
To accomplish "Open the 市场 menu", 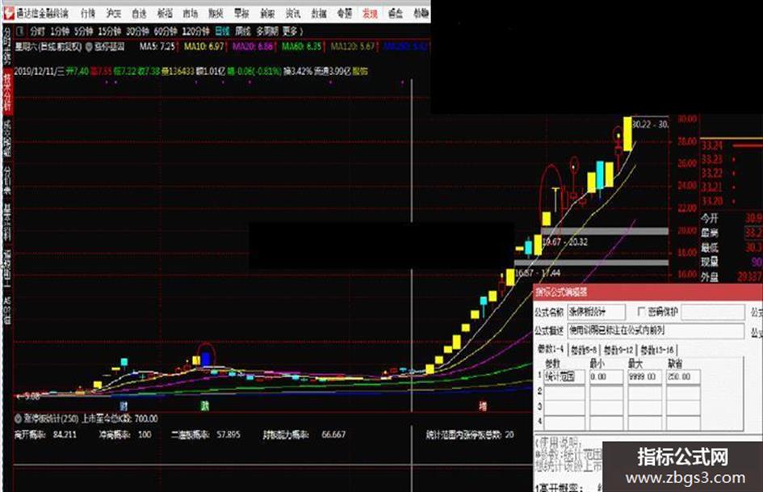I will (x=191, y=14).
